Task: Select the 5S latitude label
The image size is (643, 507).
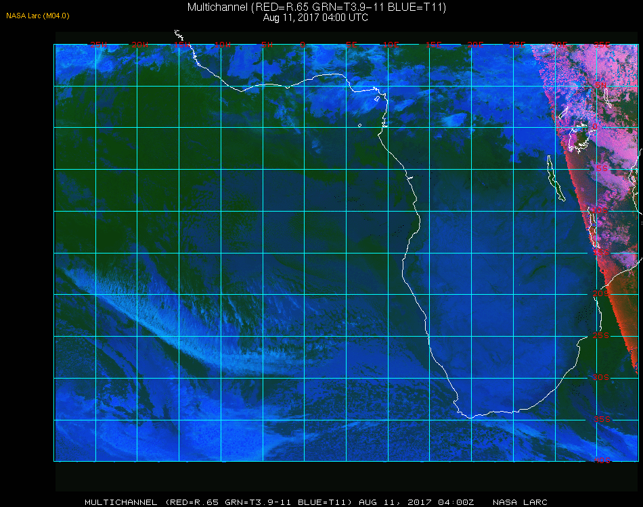Action: (602, 169)
